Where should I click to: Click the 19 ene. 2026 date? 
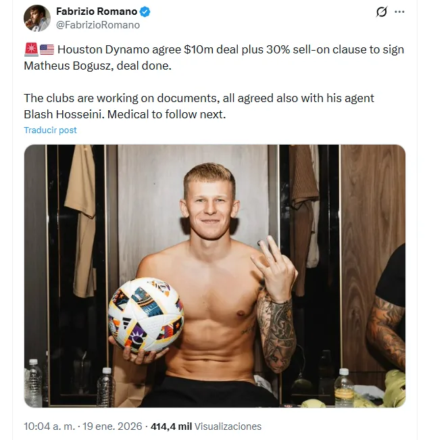coord(112,426)
